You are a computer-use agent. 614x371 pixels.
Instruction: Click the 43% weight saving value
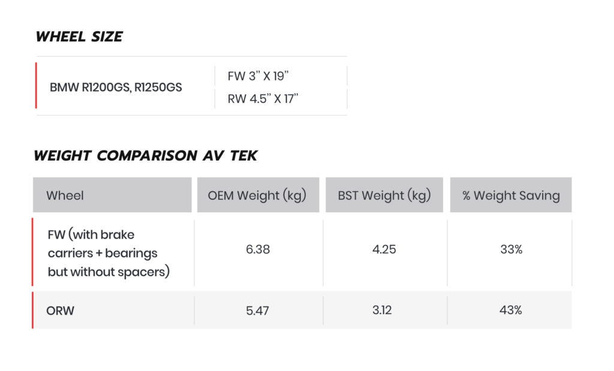(x=511, y=310)
